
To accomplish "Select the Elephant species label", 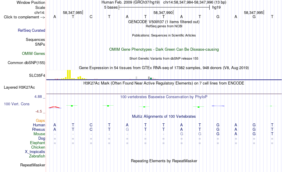I will tap(38, 143).
